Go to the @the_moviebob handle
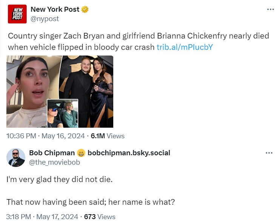 [x=54, y=162]
